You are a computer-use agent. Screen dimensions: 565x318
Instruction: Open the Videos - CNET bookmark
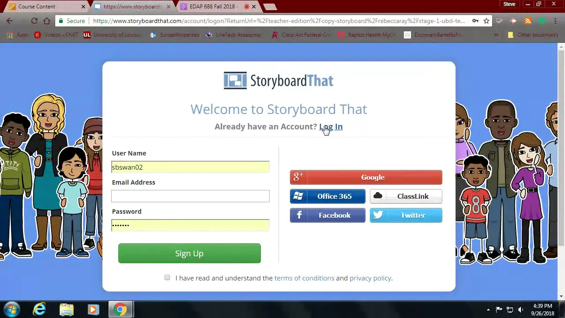[x=56, y=35]
